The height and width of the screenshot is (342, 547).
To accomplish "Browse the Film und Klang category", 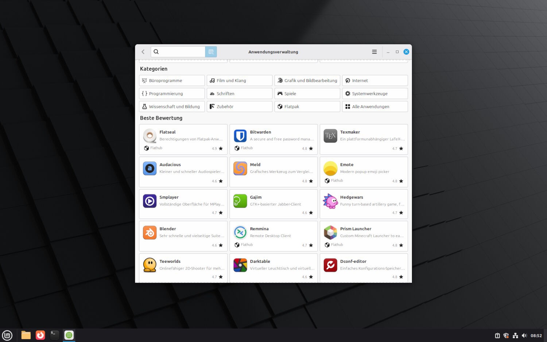I will pos(240,81).
